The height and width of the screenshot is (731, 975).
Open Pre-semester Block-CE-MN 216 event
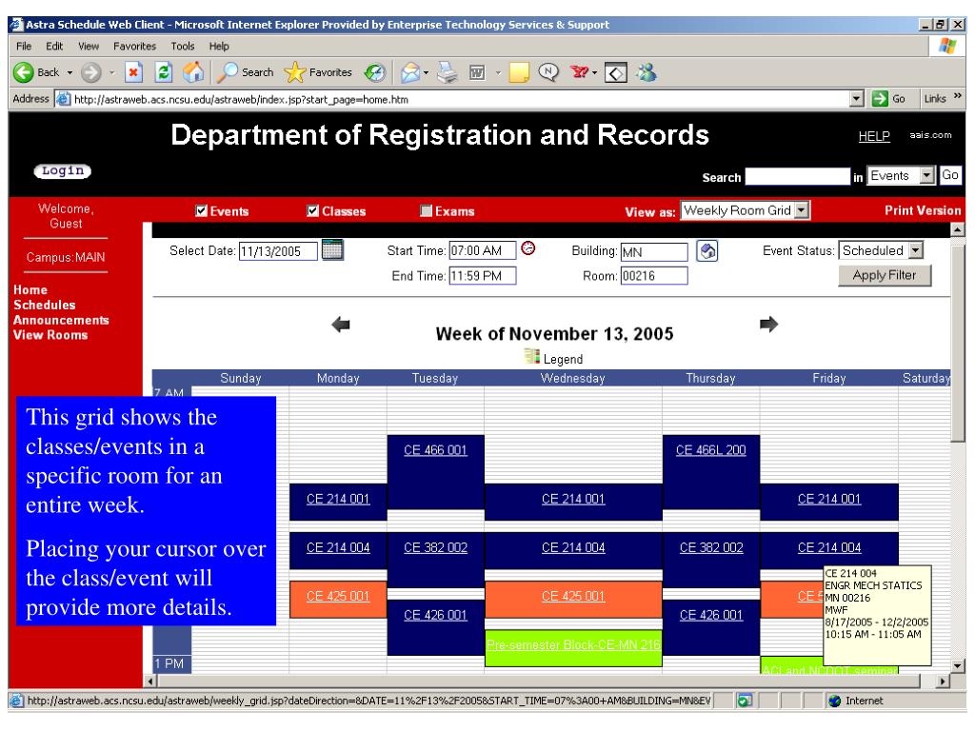click(x=573, y=645)
